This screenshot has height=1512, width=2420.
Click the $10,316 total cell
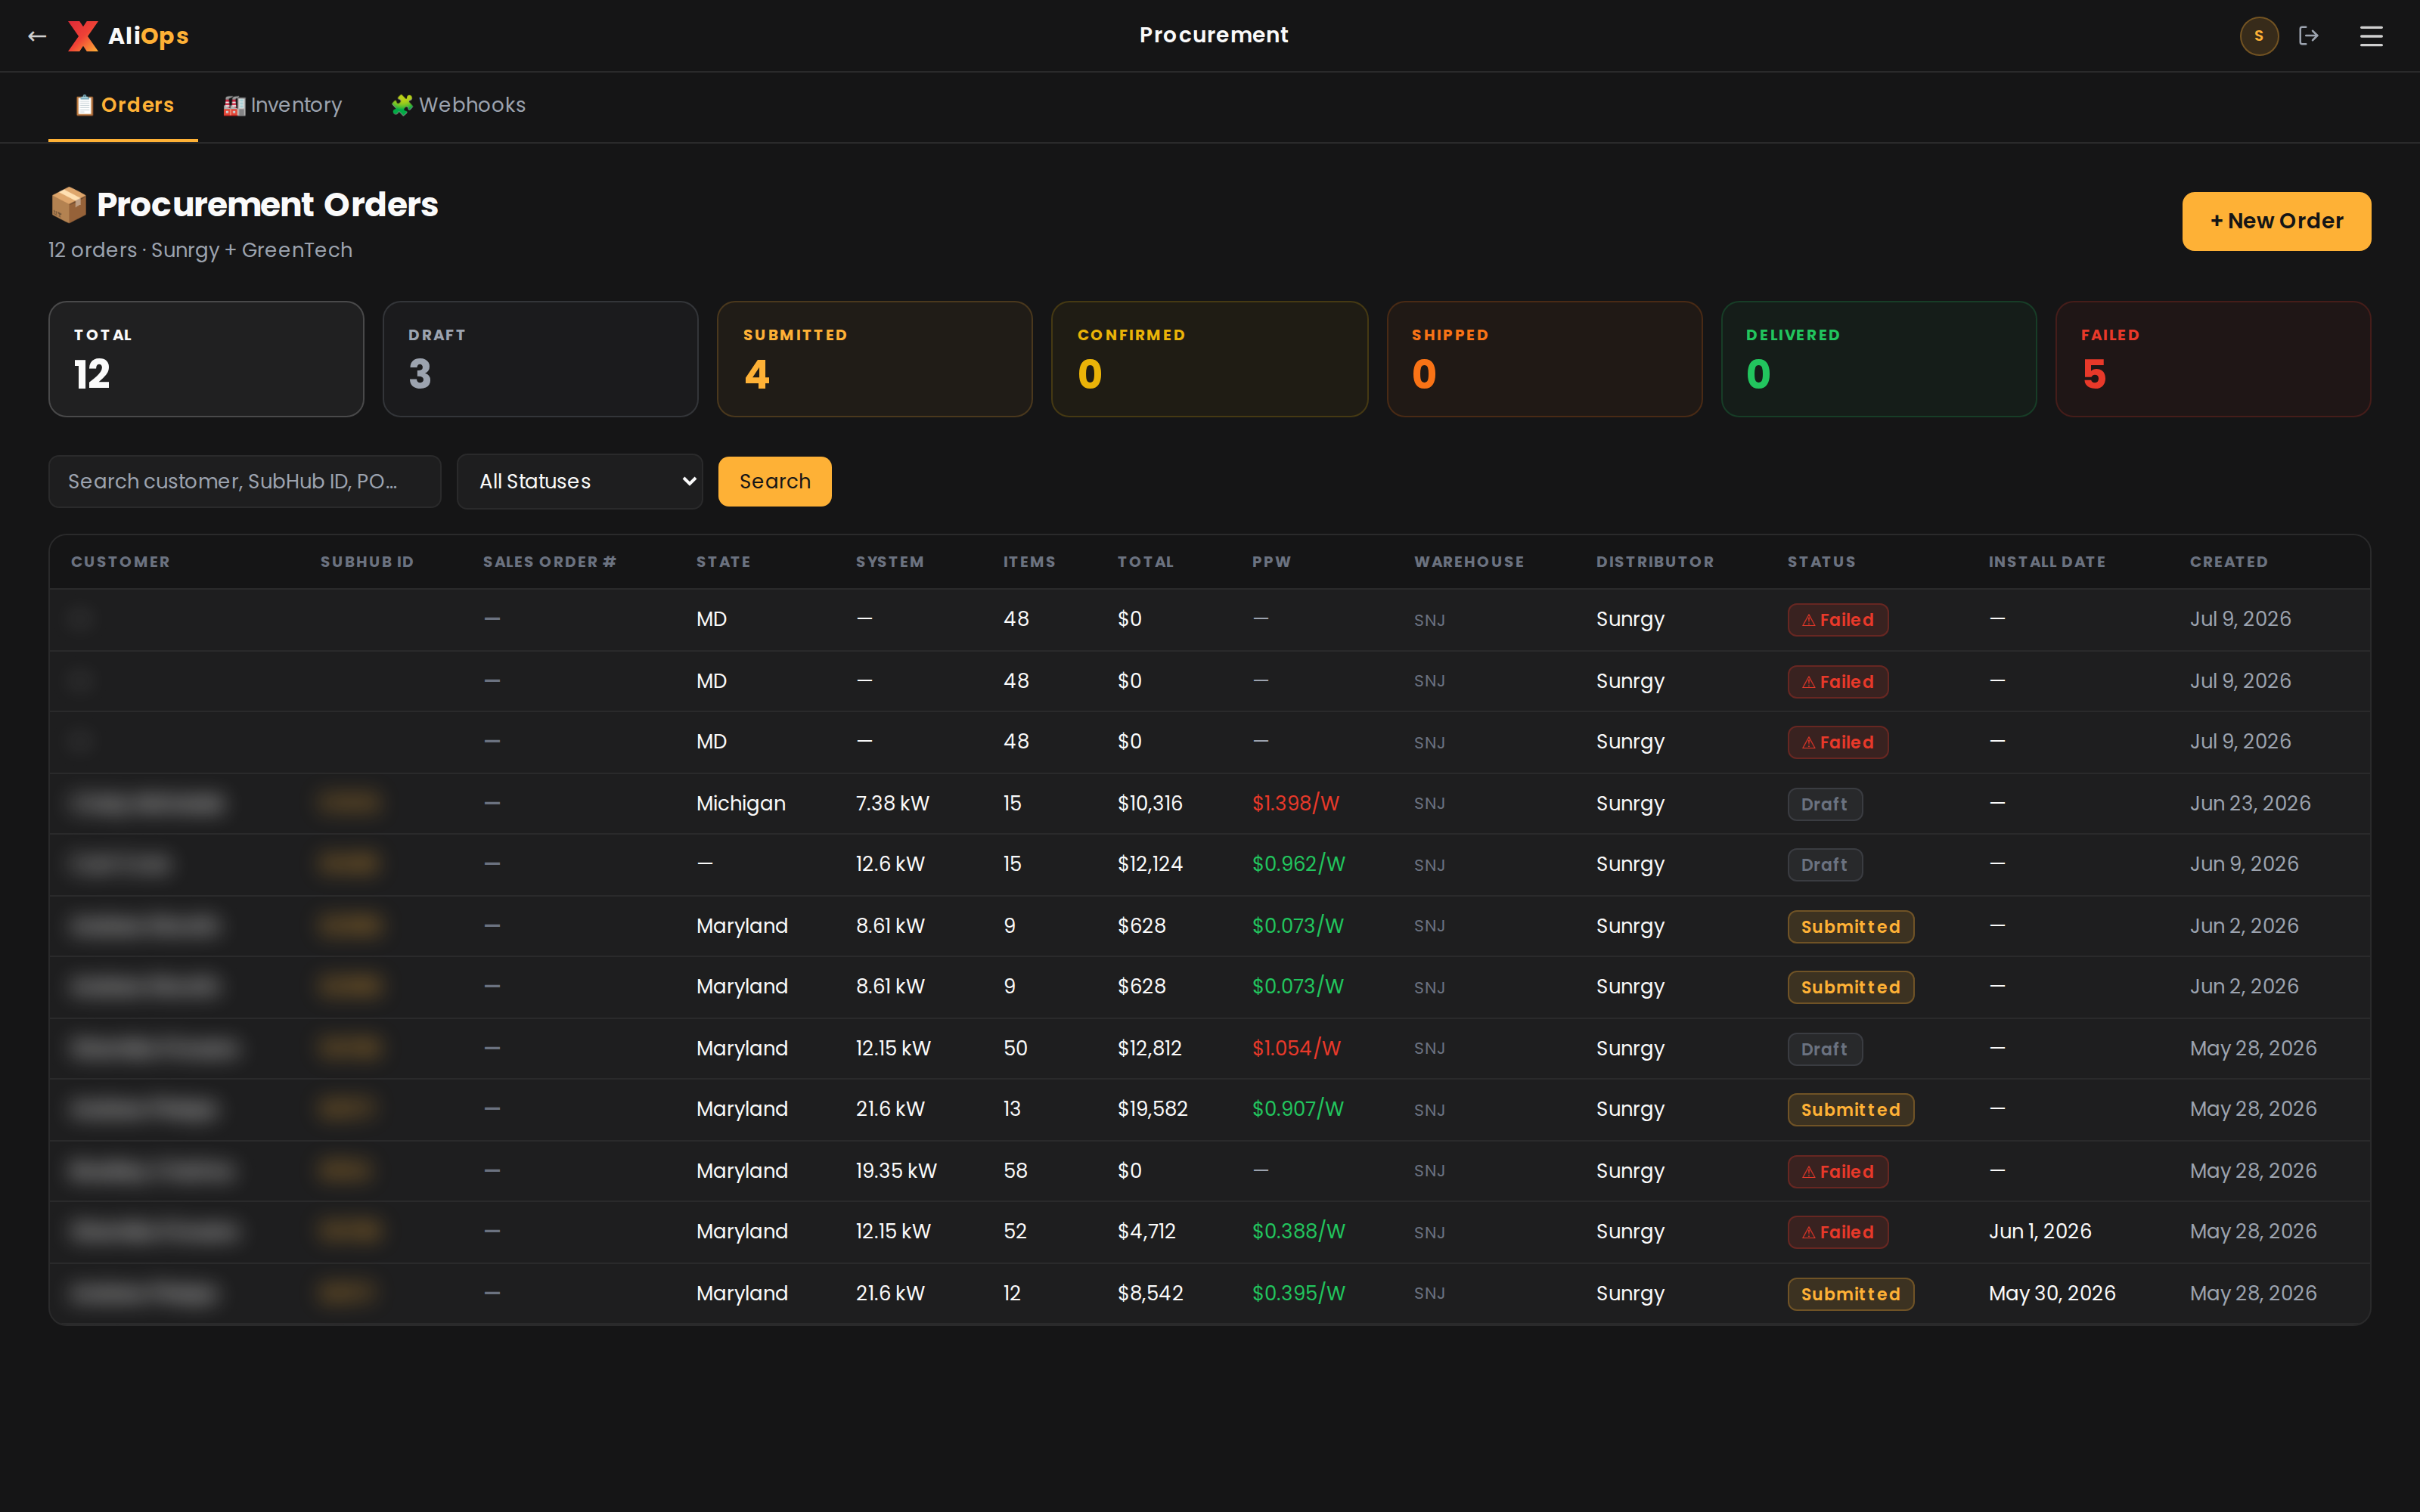click(1149, 803)
